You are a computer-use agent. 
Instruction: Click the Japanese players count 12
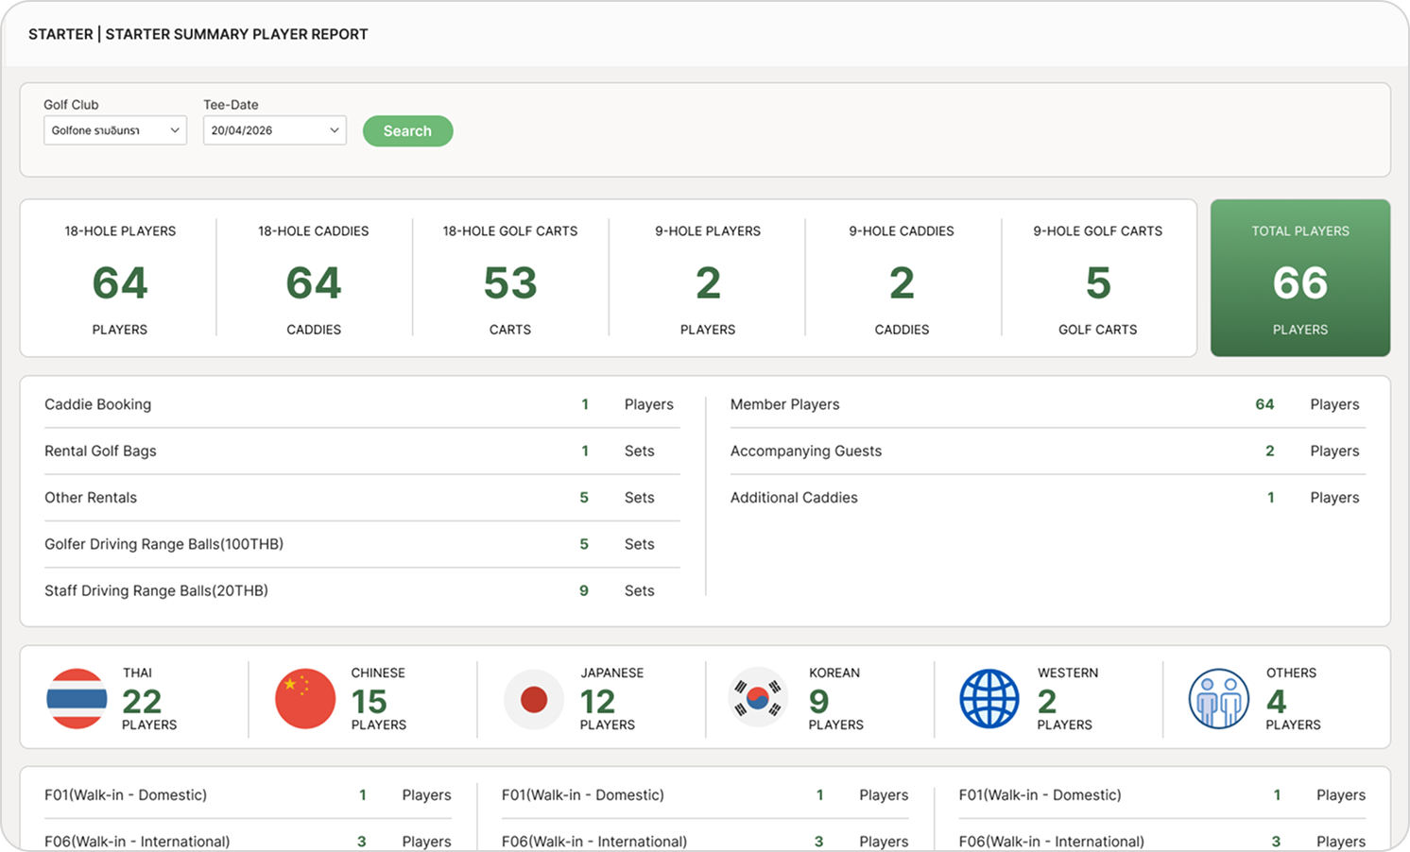tap(597, 702)
